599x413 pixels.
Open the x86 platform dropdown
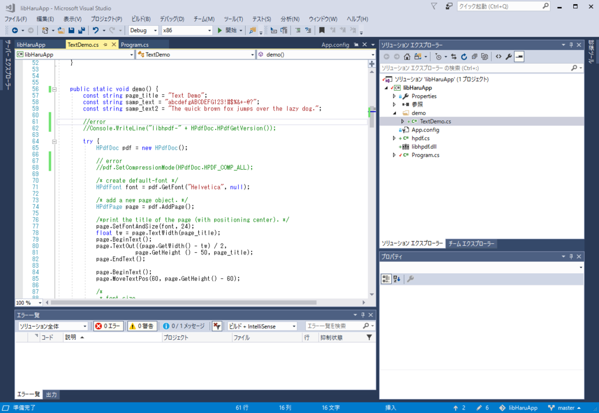(187, 30)
